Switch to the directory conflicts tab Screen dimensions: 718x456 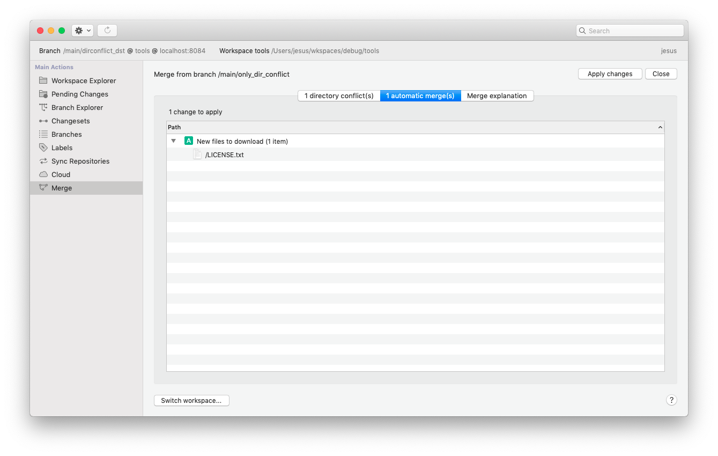pyautogui.click(x=339, y=95)
